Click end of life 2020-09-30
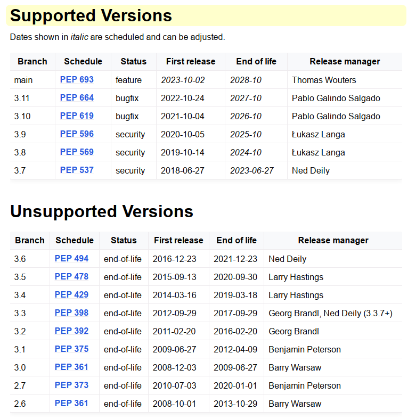The width and height of the screenshot is (416, 419). [x=235, y=277]
